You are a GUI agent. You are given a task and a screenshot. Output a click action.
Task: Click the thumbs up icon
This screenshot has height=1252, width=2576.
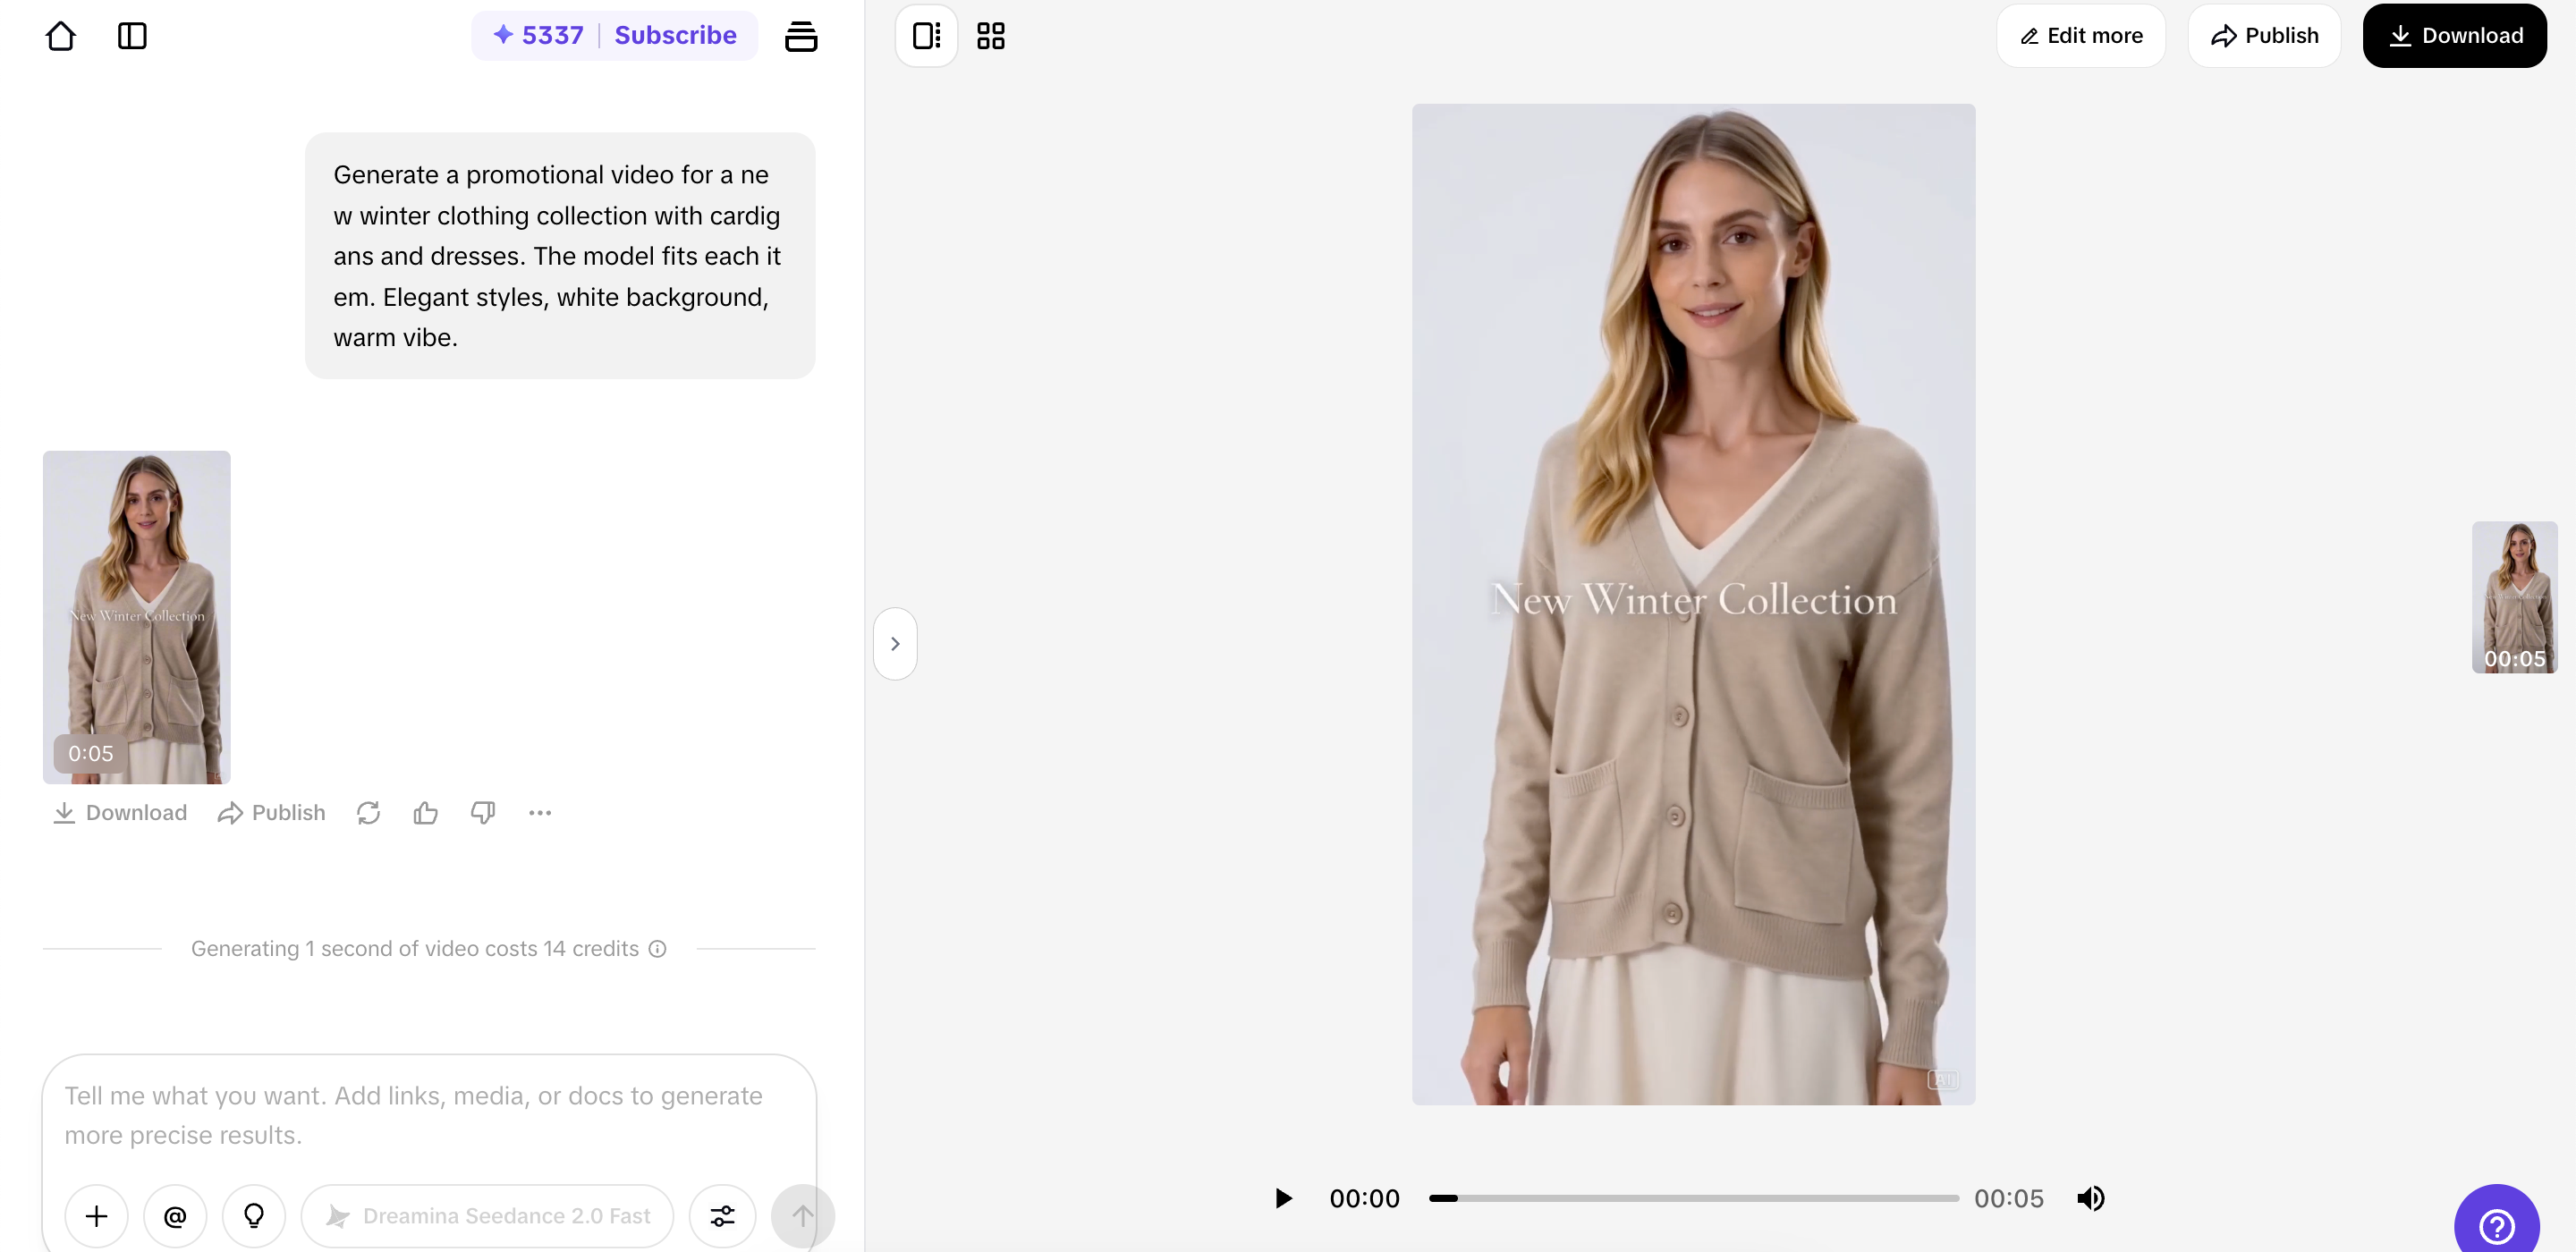click(426, 813)
